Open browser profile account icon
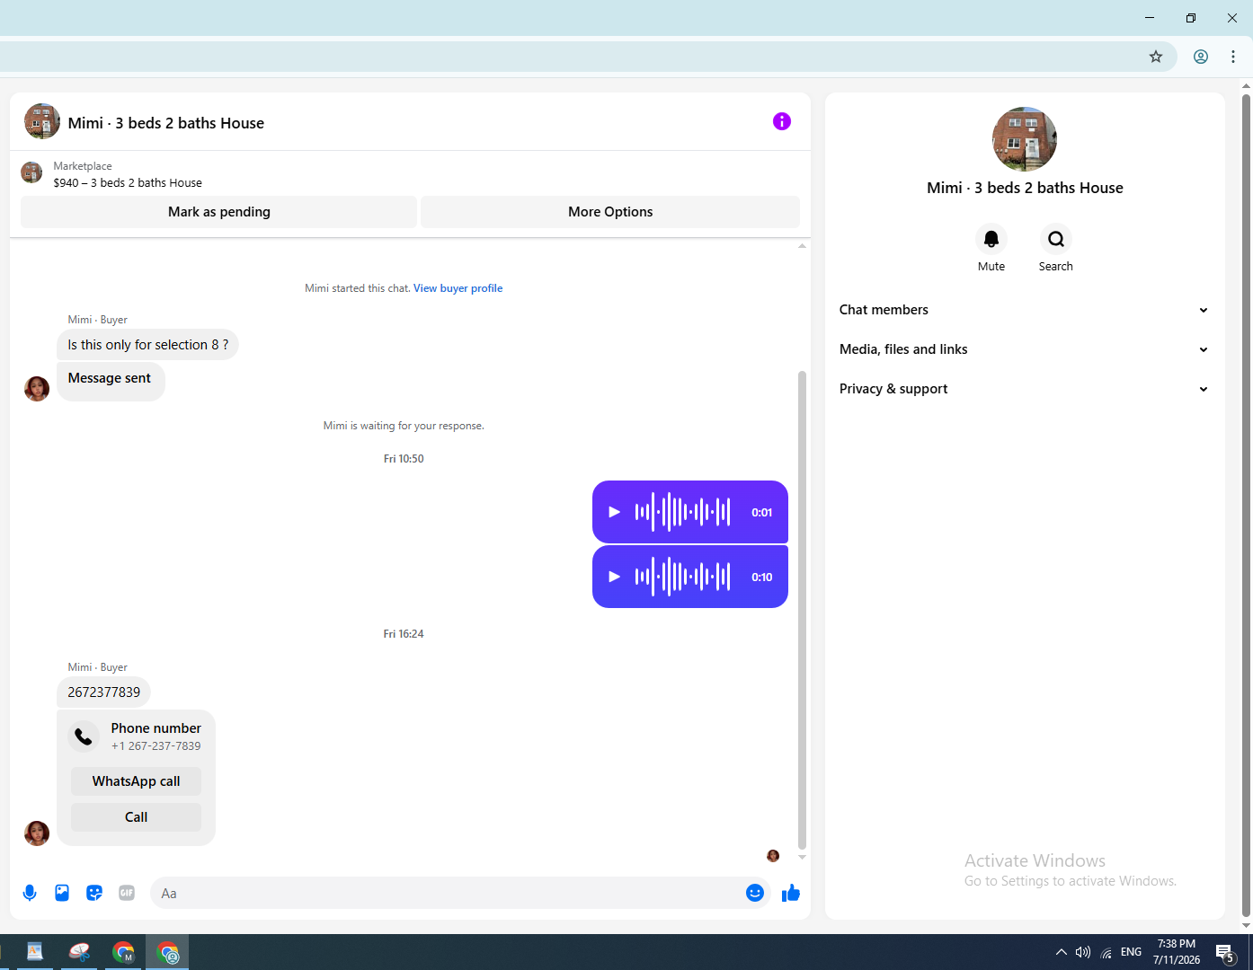Viewport: 1253px width, 970px height. 1201,57
